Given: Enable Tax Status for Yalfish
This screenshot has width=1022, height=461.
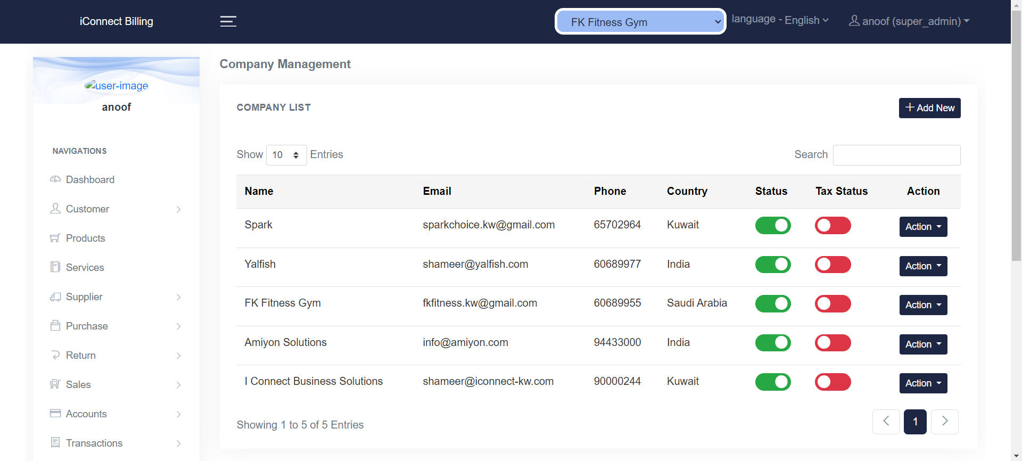Looking at the screenshot, I should coord(833,265).
